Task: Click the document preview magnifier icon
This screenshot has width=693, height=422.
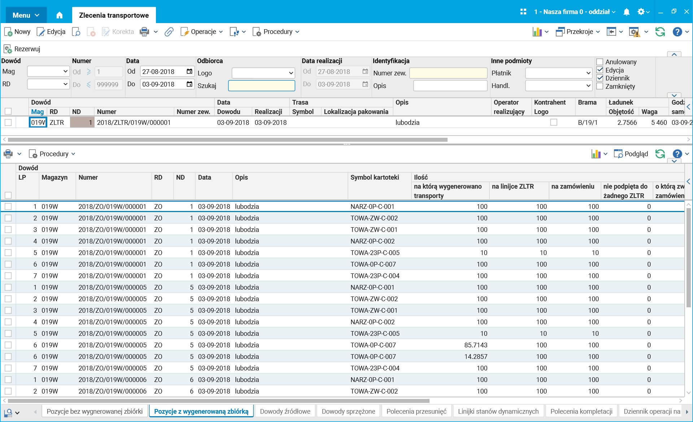Action: pyautogui.click(x=76, y=32)
